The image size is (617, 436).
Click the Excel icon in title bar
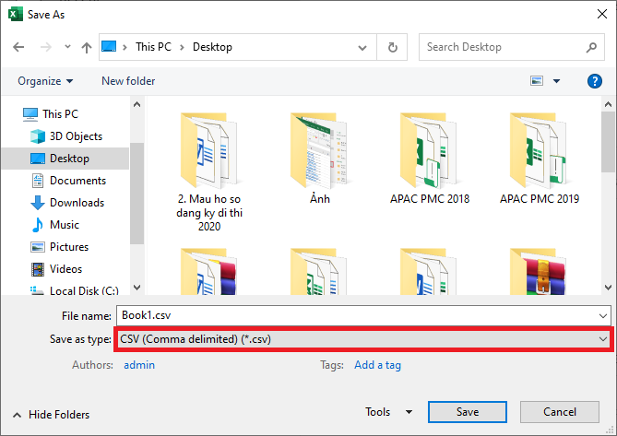(x=16, y=15)
